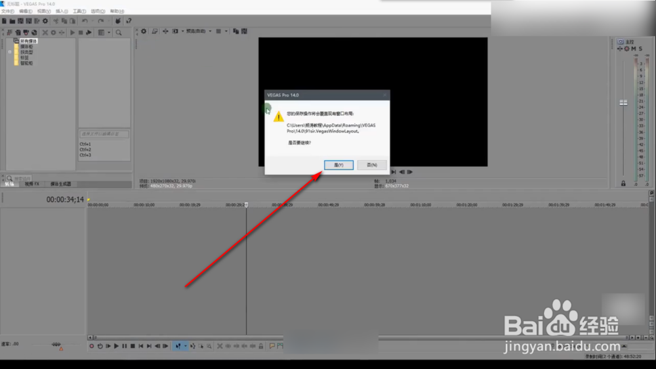This screenshot has width=656, height=369.
Task: Open the media Views dropdown arrow
Action: (x=109, y=32)
